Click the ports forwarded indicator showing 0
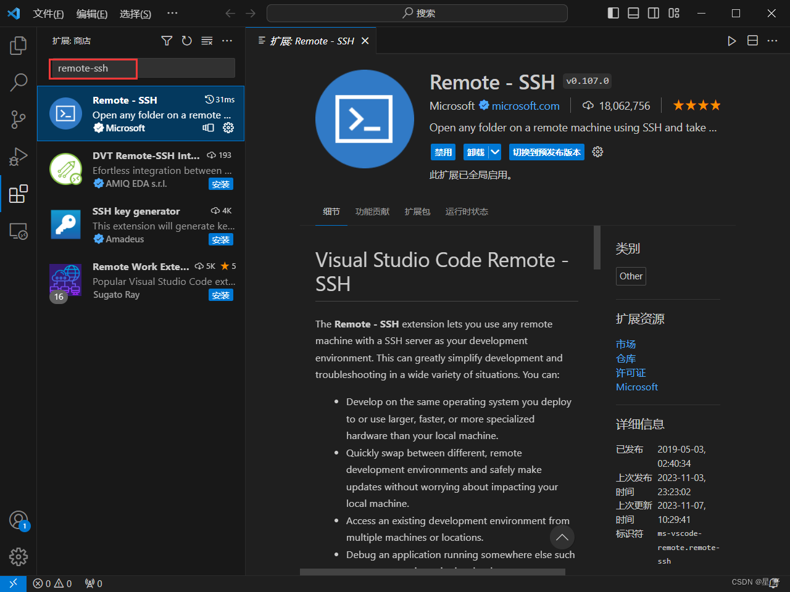Image resolution: width=790 pixels, height=592 pixels. 94,583
